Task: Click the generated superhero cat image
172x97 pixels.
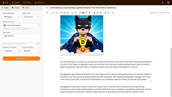Action: click(82, 35)
